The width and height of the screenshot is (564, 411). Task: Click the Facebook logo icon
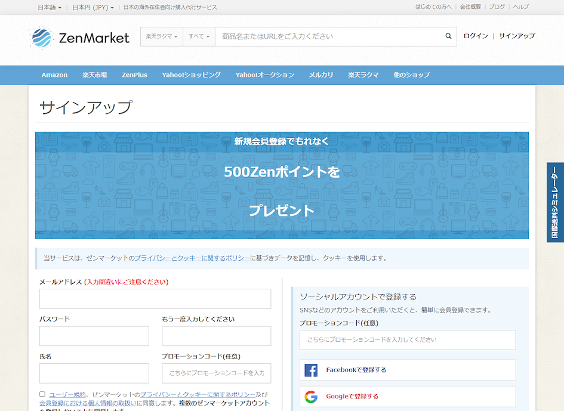click(x=311, y=370)
